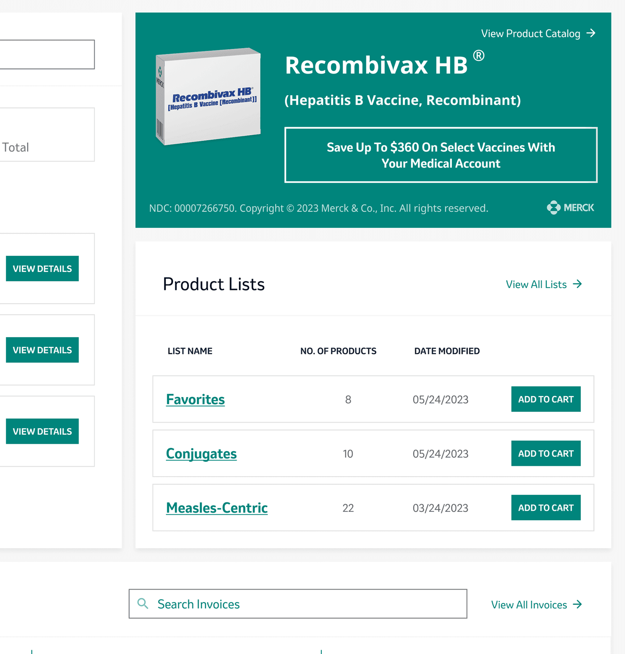Click arrow icon beside View All Invoices

click(578, 604)
